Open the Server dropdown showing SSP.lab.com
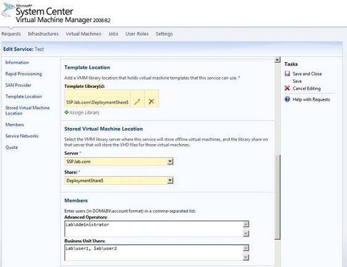This screenshot has height=267, width=347. pos(119,161)
